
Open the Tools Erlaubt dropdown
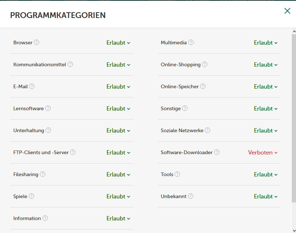[265, 174]
